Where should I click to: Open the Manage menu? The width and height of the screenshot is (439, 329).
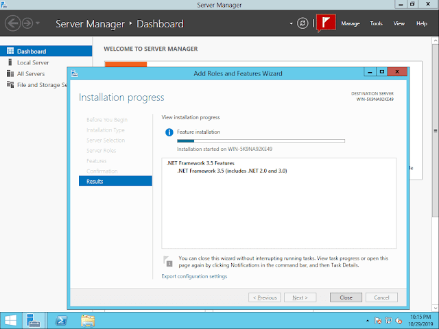pyautogui.click(x=351, y=23)
